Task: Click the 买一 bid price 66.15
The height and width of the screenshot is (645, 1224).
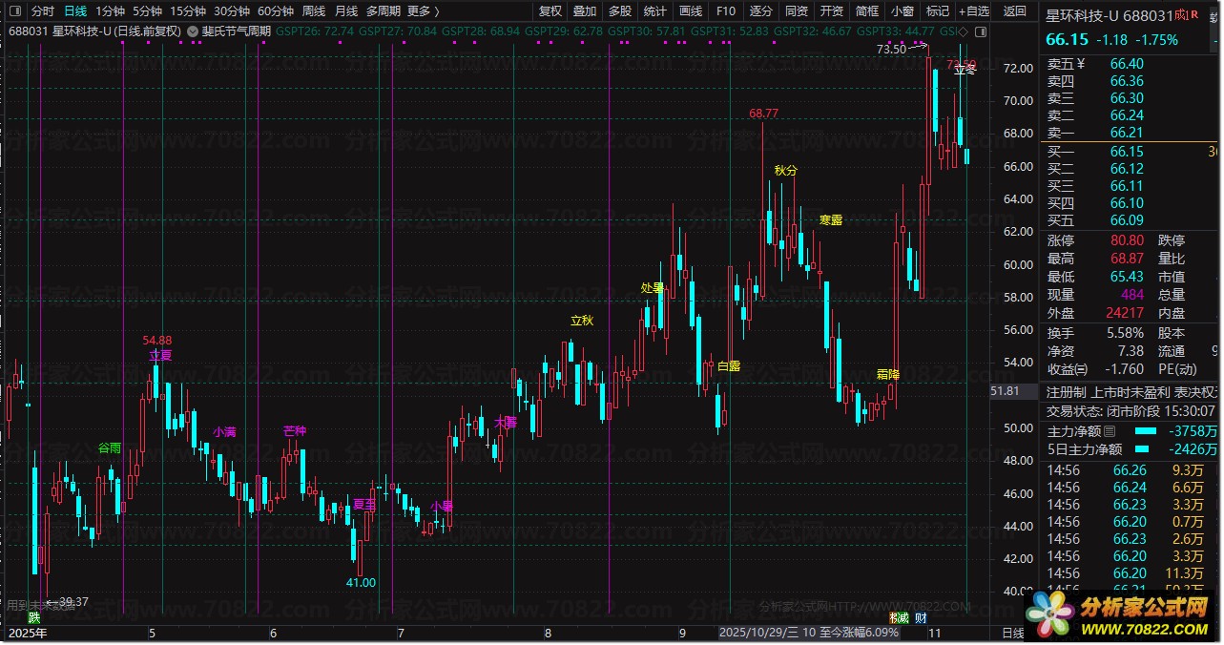Action: pyautogui.click(x=1127, y=152)
